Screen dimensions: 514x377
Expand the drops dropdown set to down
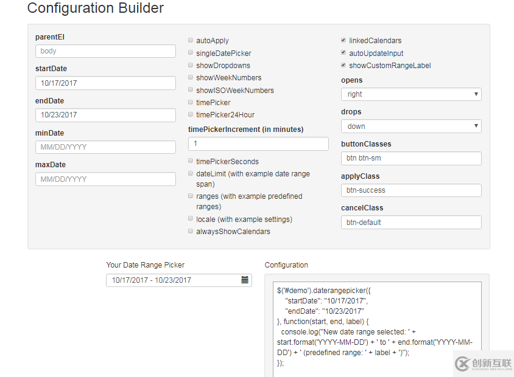coord(411,126)
